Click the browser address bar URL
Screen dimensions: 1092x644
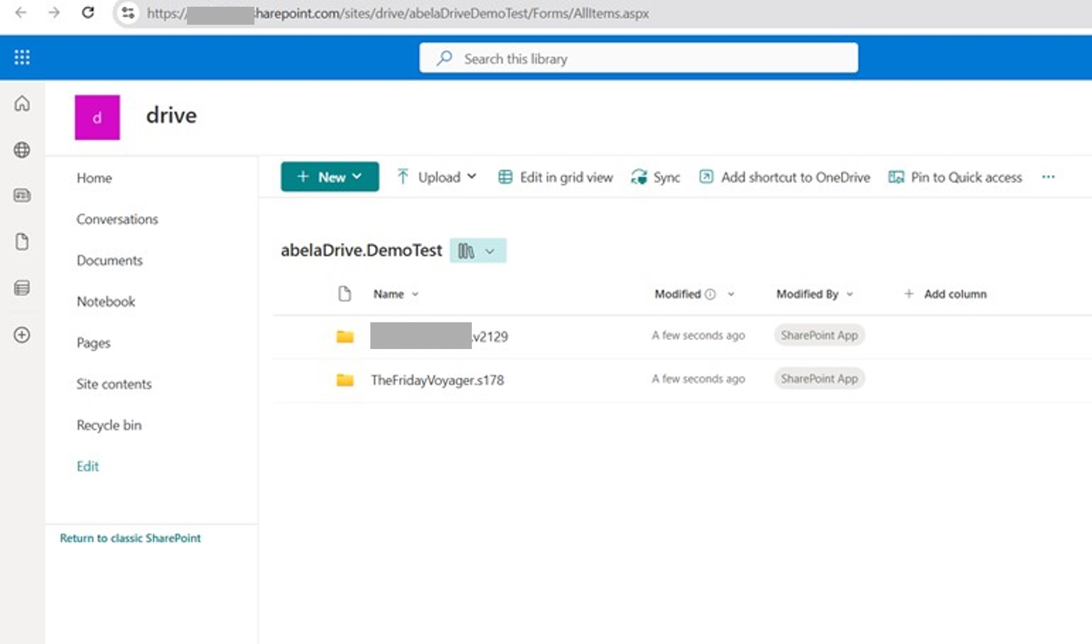point(398,13)
